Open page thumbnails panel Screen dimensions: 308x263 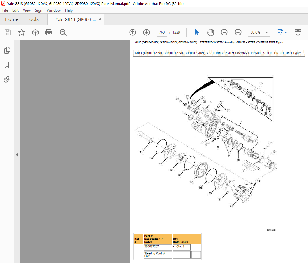tap(7, 50)
